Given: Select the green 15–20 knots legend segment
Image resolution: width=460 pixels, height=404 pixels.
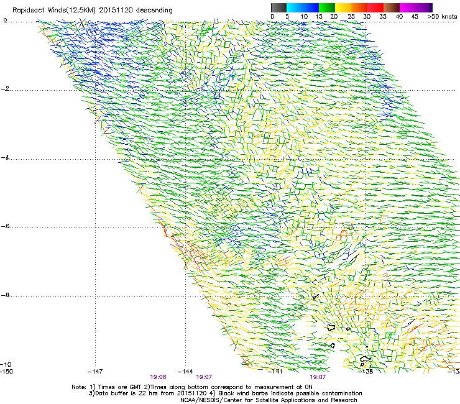Looking at the screenshot, I should click(327, 7).
